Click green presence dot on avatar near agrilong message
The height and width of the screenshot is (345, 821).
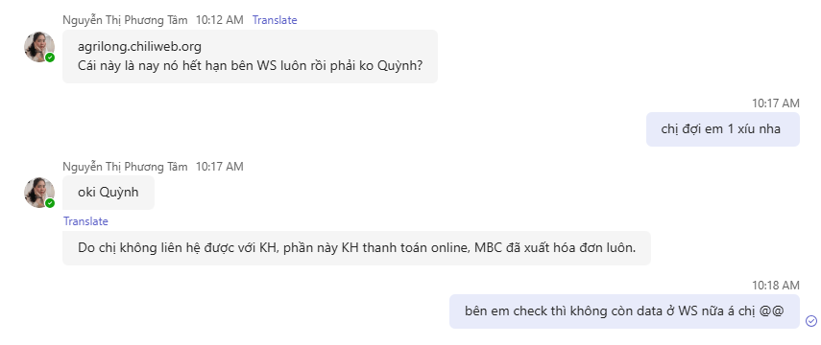pyautogui.click(x=50, y=57)
